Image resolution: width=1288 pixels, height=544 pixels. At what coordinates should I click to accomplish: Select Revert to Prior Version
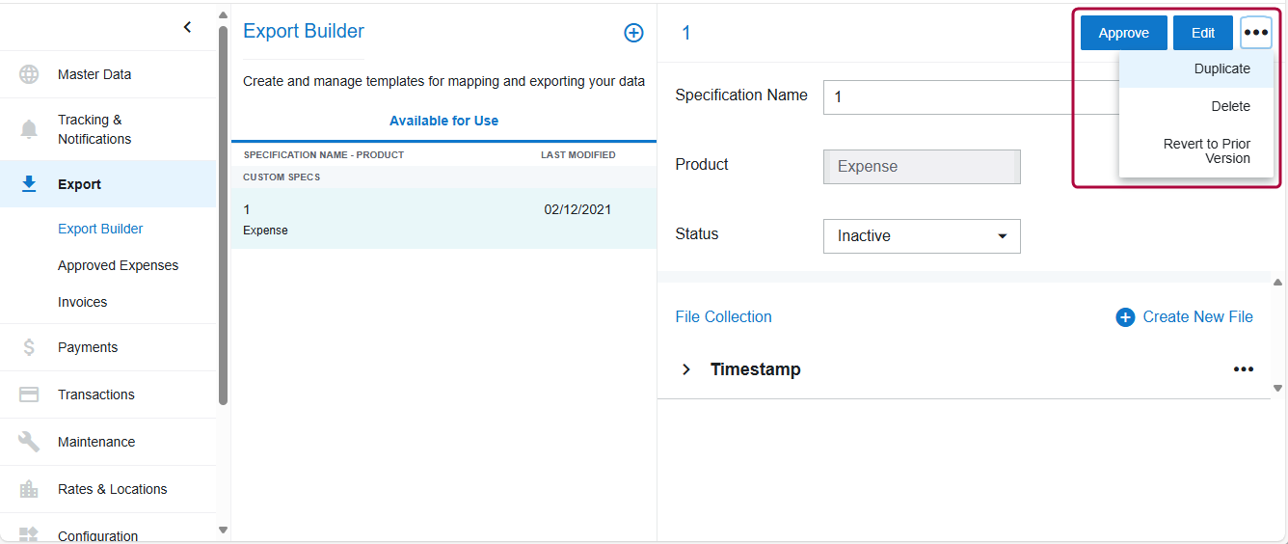point(1206,151)
